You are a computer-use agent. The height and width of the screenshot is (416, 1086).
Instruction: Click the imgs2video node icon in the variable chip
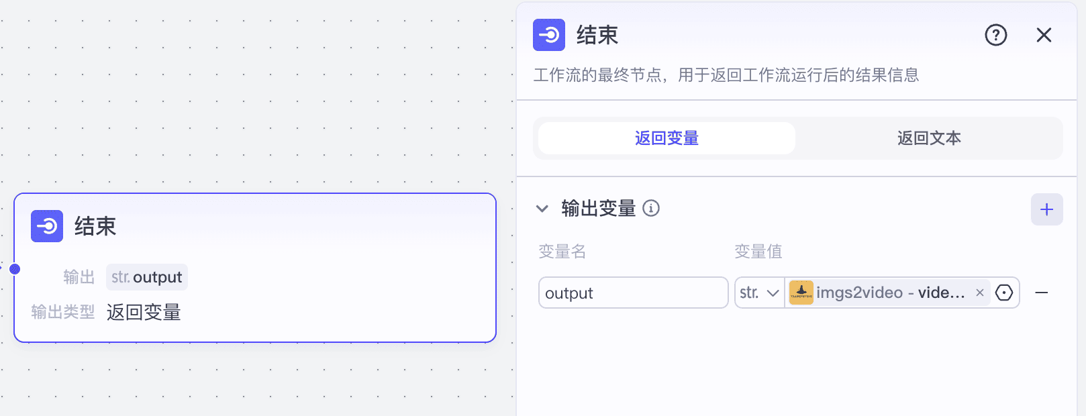(x=801, y=293)
